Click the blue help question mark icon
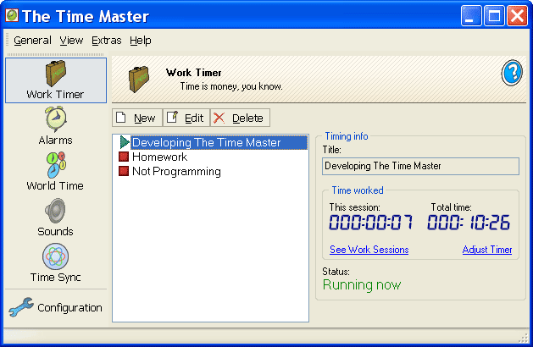This screenshot has width=533, height=347. pos(511,74)
